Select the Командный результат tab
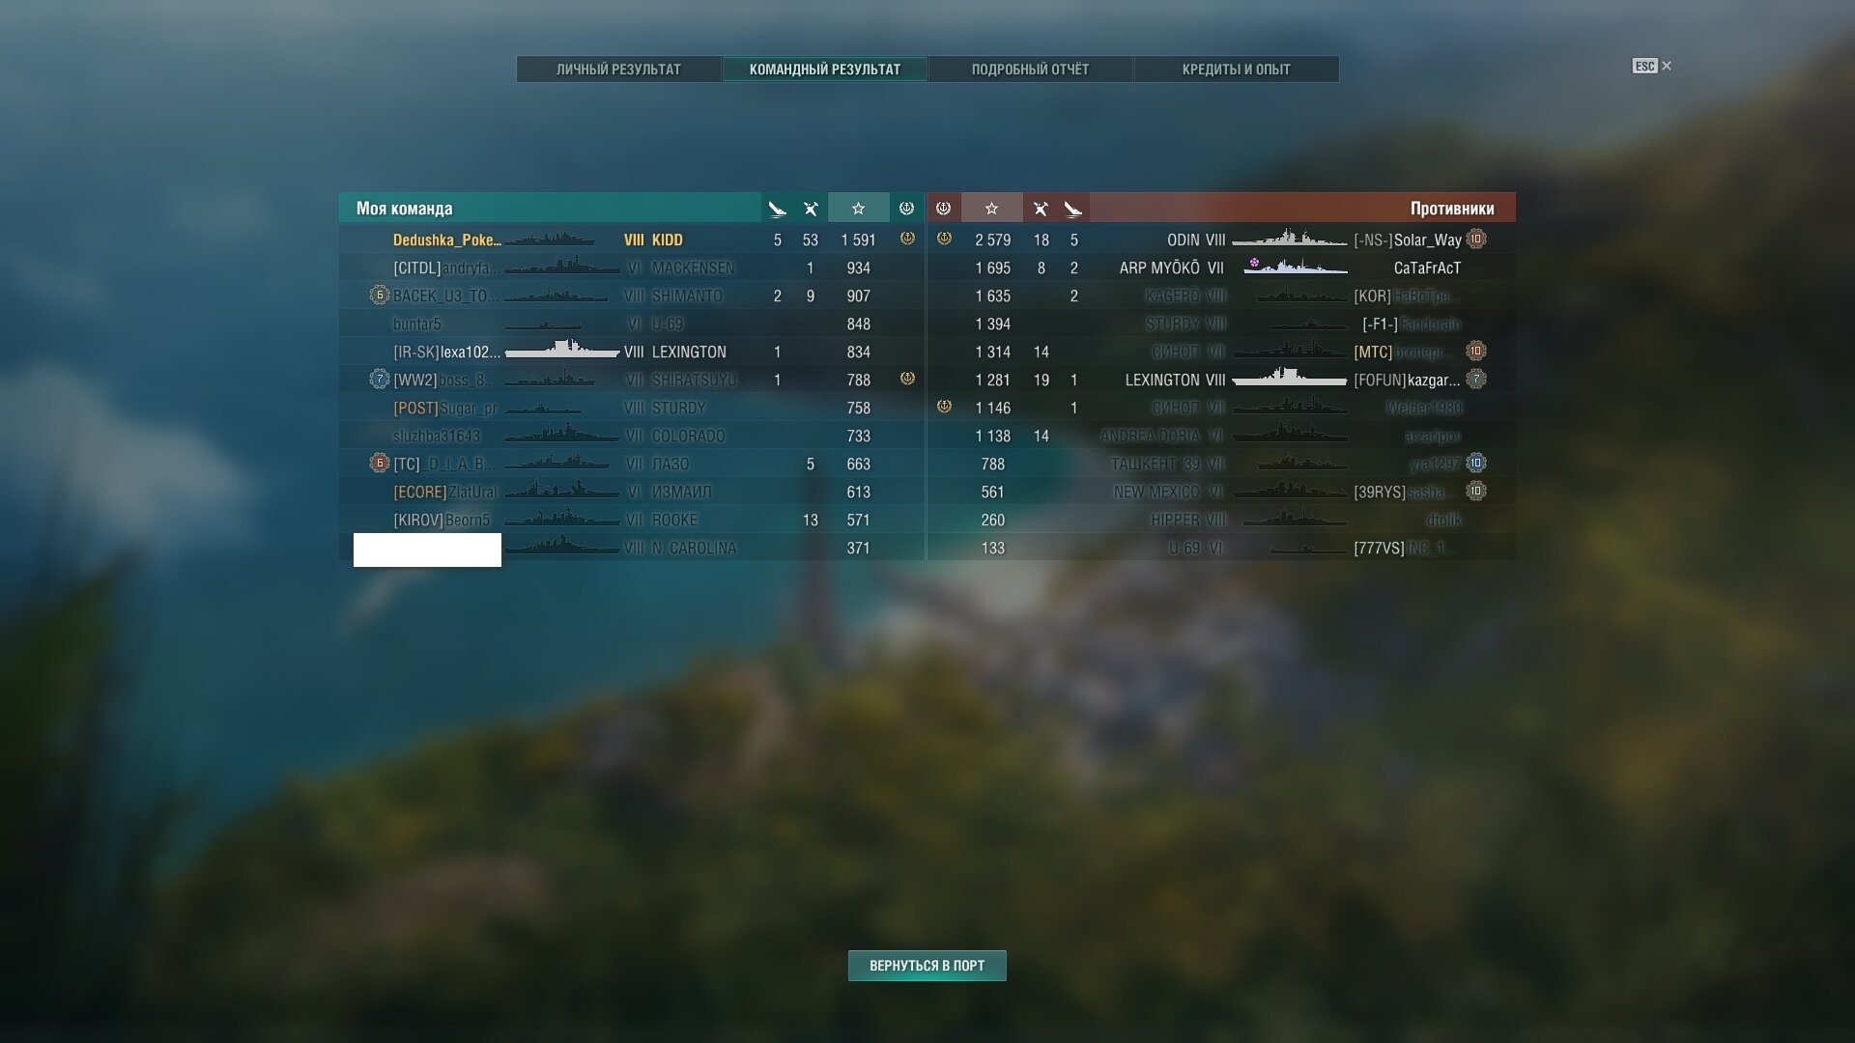The image size is (1855, 1043). [x=824, y=70]
